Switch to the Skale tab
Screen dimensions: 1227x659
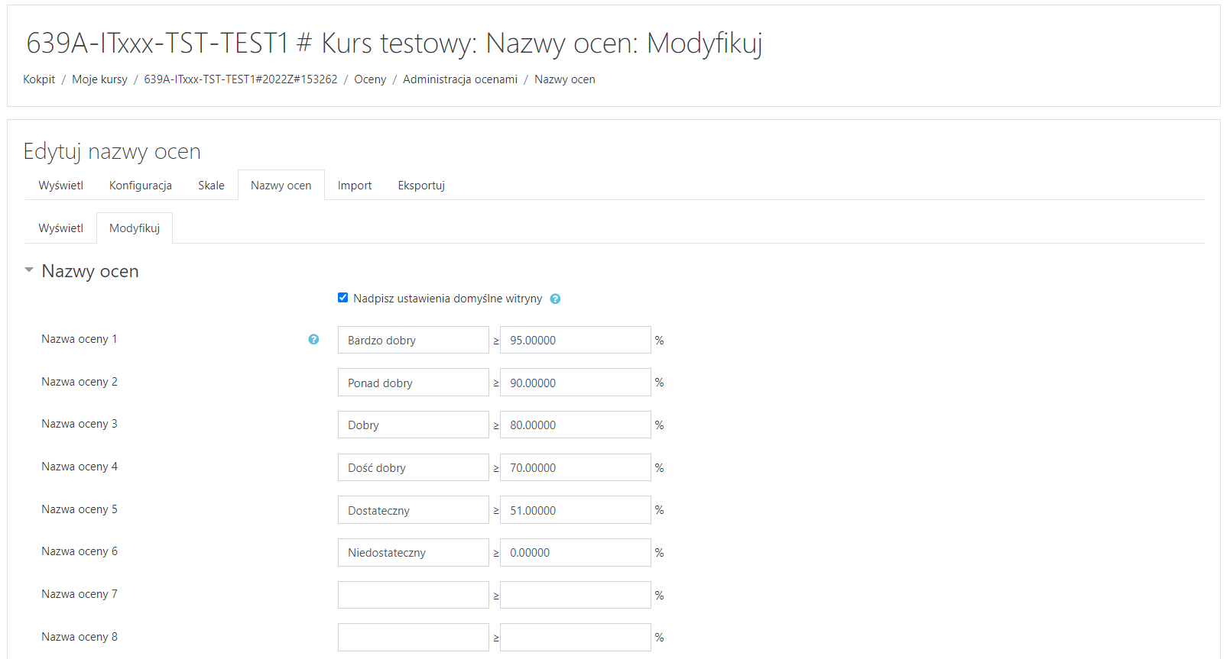coord(211,186)
